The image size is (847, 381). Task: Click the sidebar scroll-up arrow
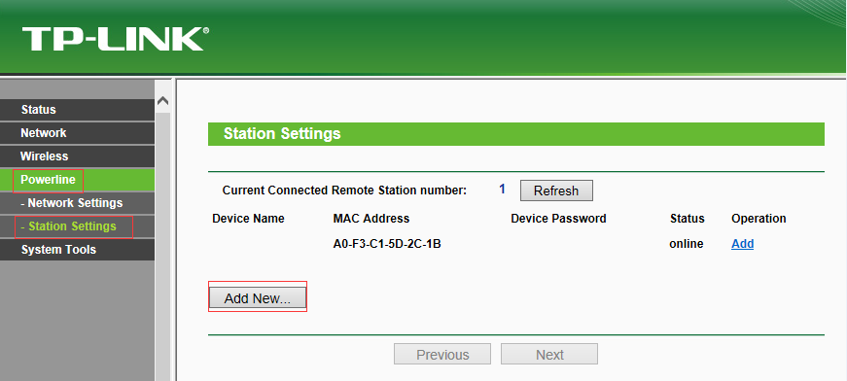[162, 101]
